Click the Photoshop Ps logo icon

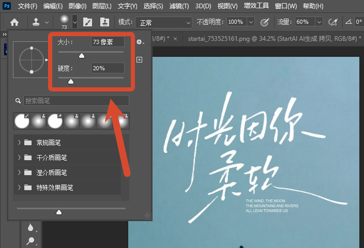(x=7, y=6)
